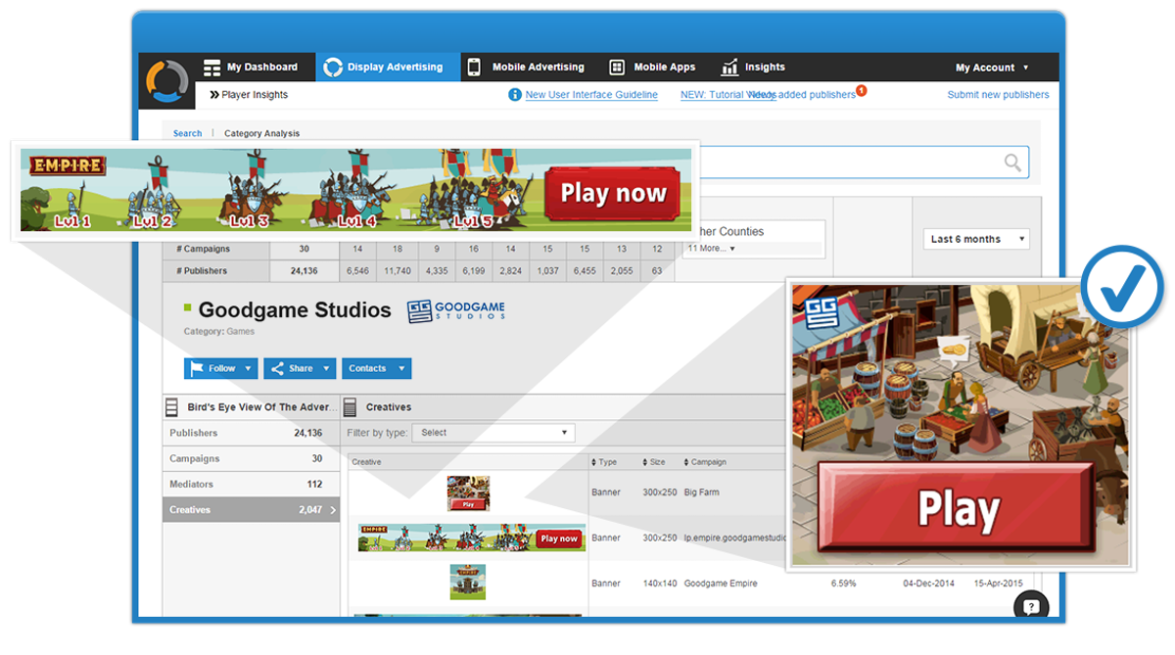Click the info icon beside interface guideline
1175x655 pixels.
pos(515,95)
